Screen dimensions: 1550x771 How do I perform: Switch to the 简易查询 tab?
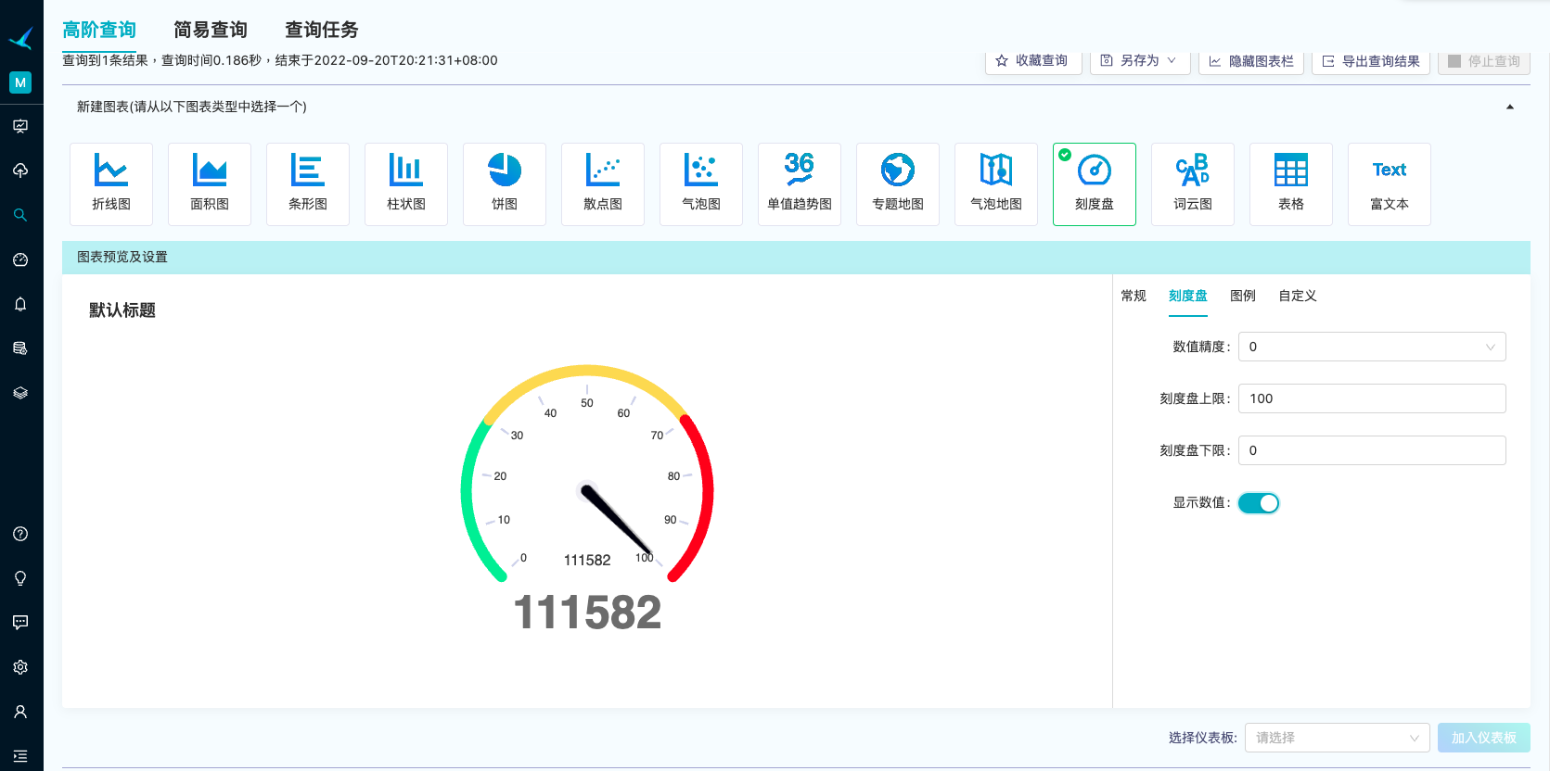point(211,30)
